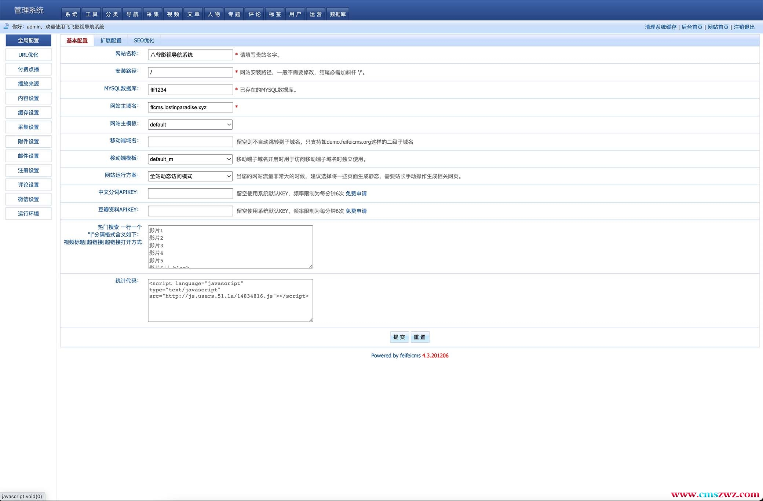
Task: Click the 提交 submit button
Action: coord(399,337)
